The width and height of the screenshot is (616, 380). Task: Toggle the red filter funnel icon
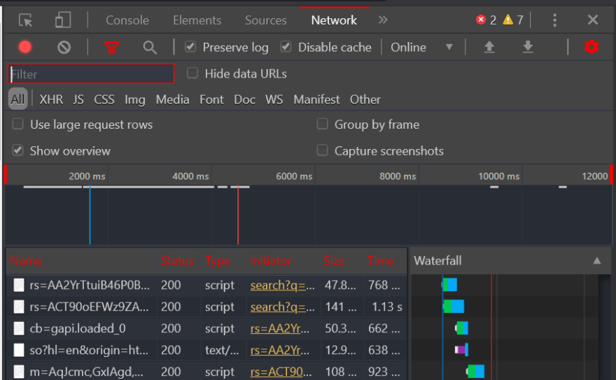click(x=111, y=48)
